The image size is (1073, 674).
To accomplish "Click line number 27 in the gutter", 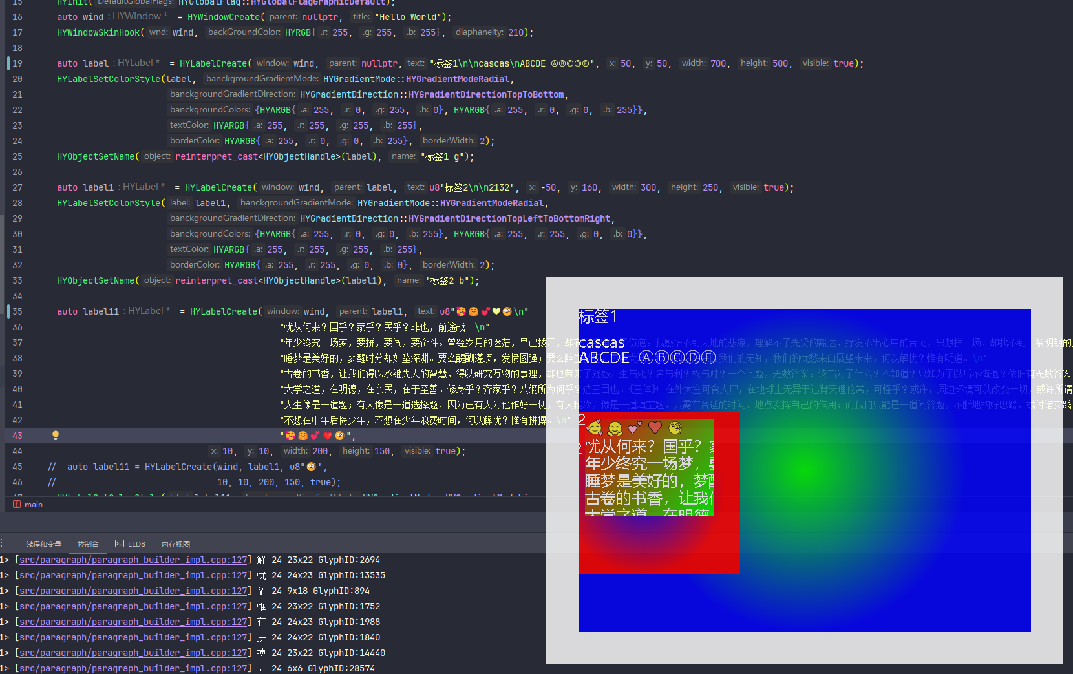I will pyautogui.click(x=17, y=187).
